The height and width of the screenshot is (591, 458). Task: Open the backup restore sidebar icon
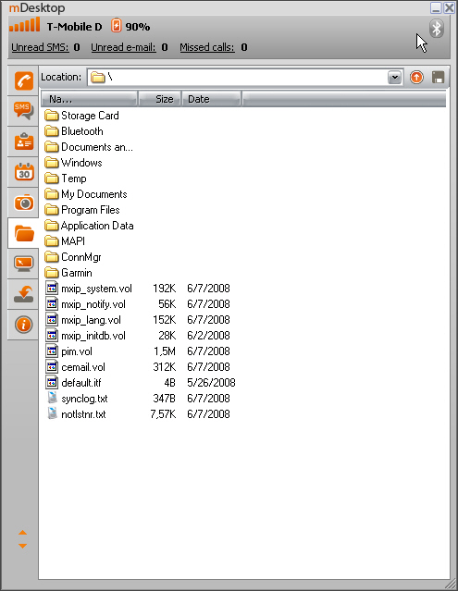point(23,294)
